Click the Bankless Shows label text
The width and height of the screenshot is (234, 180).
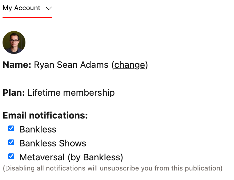point(53,143)
